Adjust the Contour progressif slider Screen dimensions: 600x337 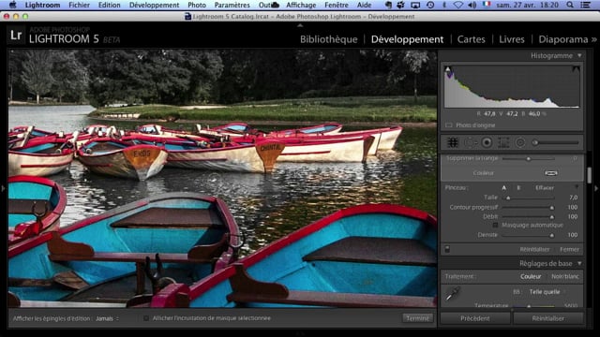point(528,208)
